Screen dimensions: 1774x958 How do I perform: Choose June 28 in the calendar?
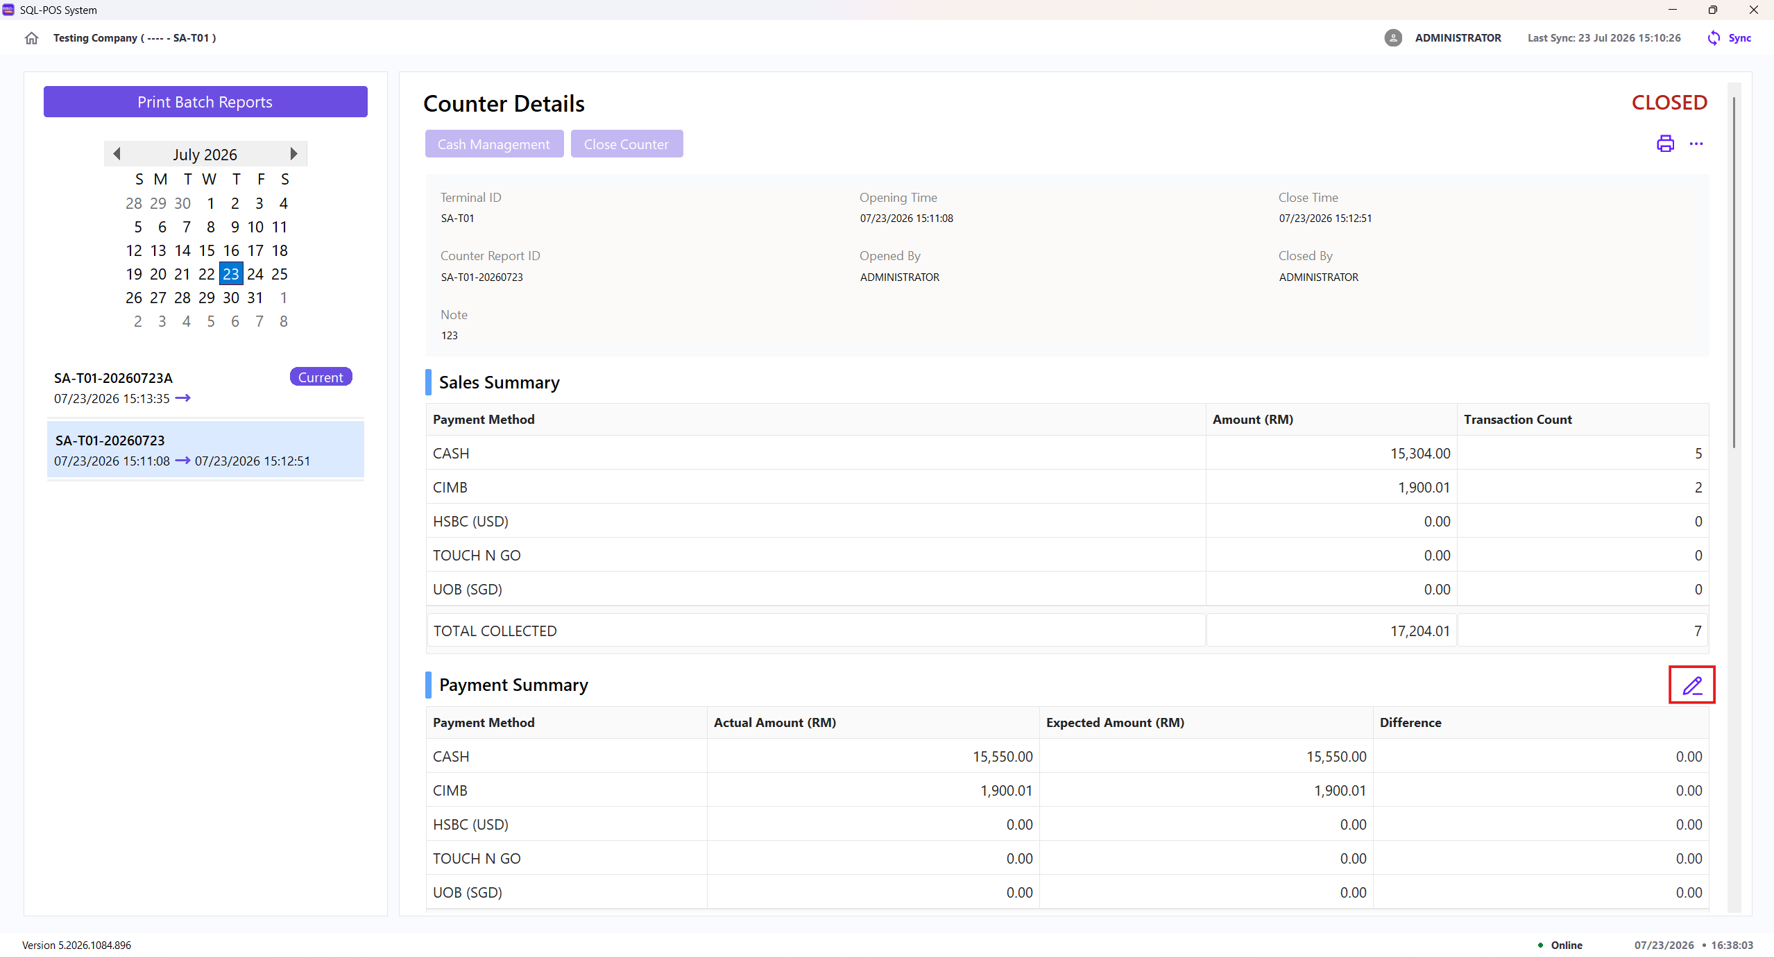point(134,203)
